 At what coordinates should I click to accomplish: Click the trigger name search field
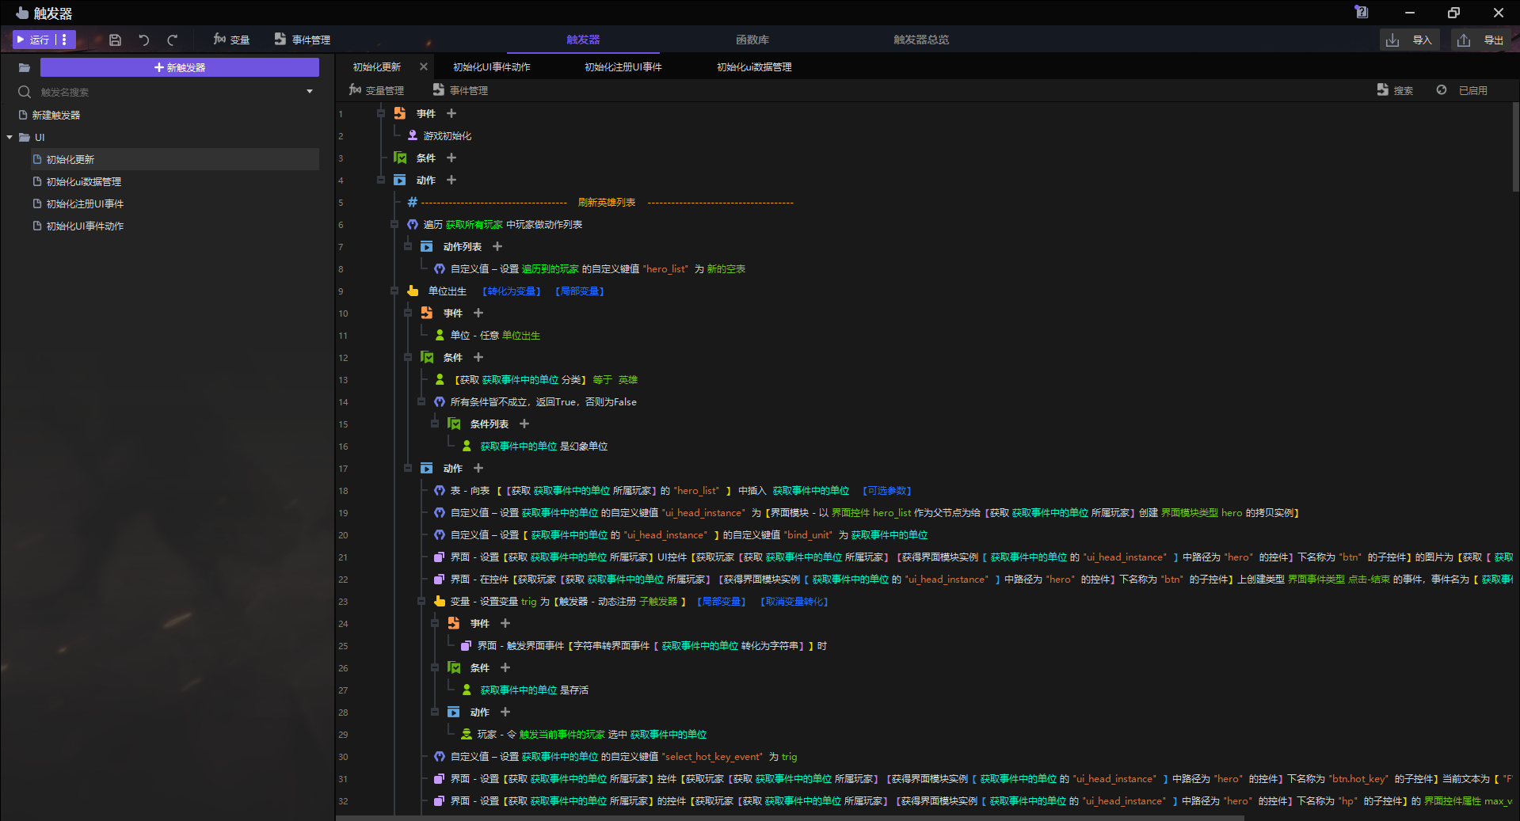166,92
